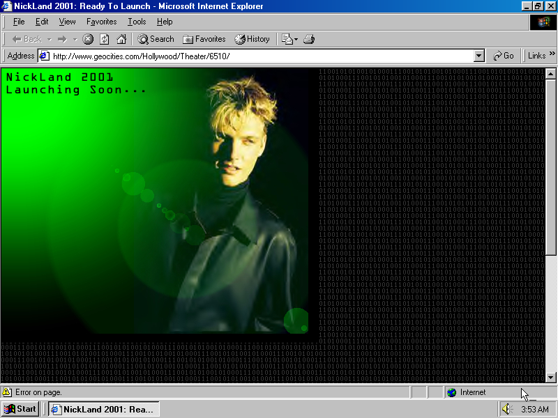This screenshot has height=418, width=558.
Task: Open the Tools menu
Action: point(137,22)
